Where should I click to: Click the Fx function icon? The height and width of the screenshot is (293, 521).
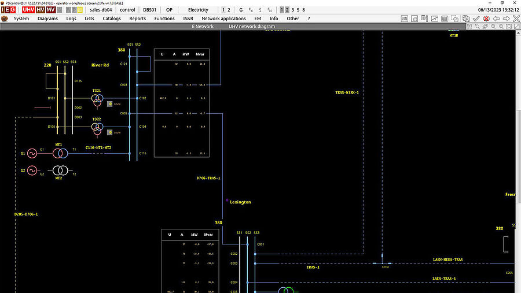pos(251,10)
